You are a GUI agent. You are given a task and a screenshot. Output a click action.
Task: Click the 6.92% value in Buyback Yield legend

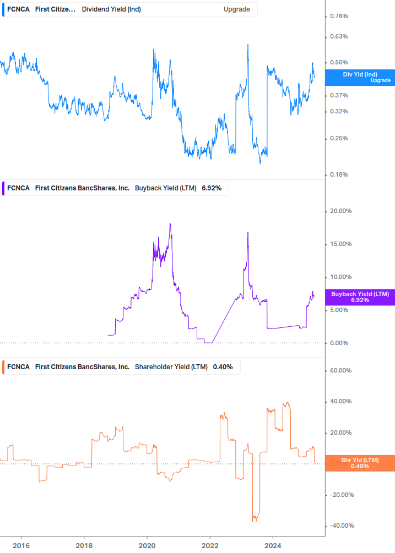[212, 188]
